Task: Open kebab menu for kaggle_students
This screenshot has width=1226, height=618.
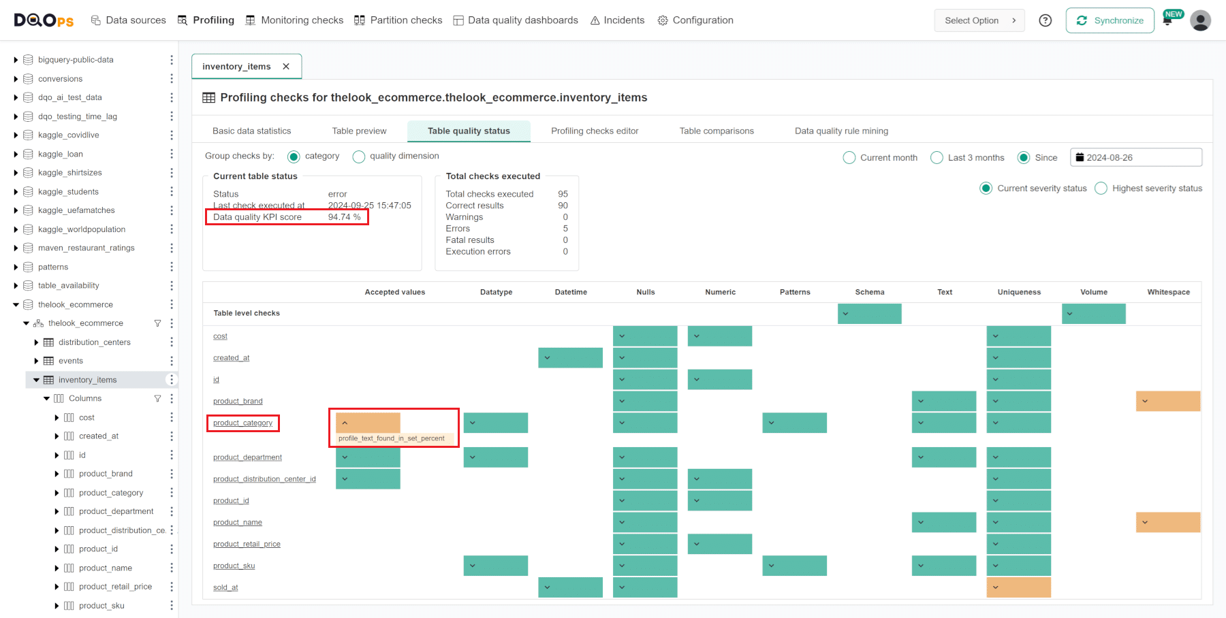Action: click(172, 191)
